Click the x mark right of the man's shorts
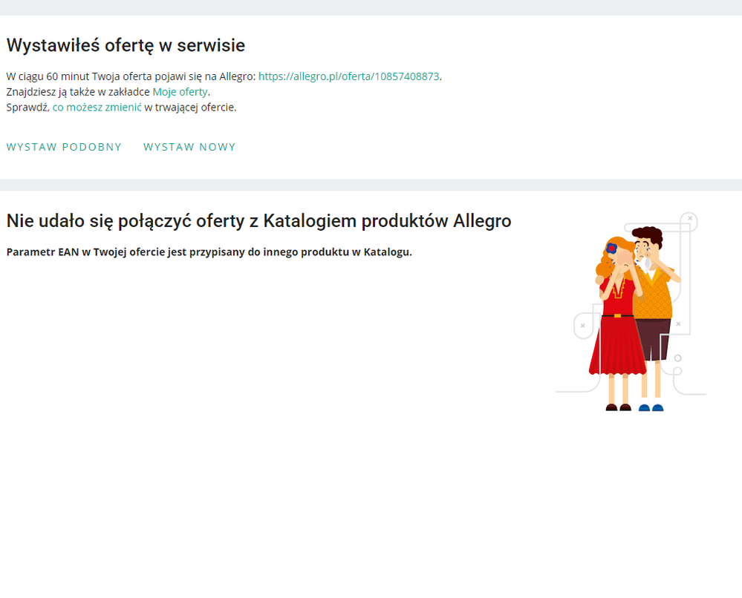Viewport: 742px width, 598px height. 678,323
